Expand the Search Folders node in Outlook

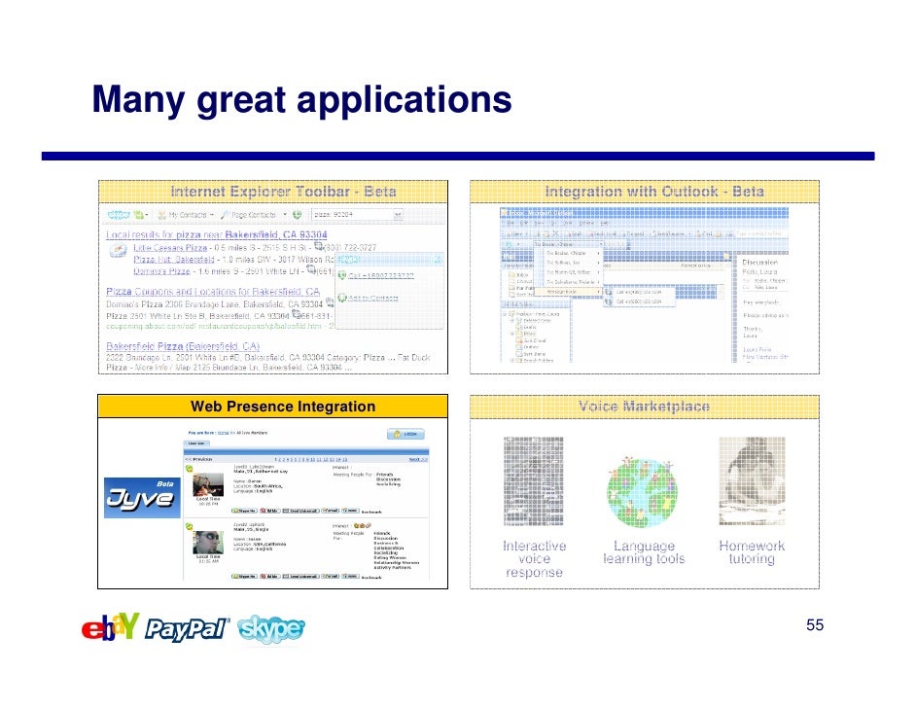(x=511, y=361)
